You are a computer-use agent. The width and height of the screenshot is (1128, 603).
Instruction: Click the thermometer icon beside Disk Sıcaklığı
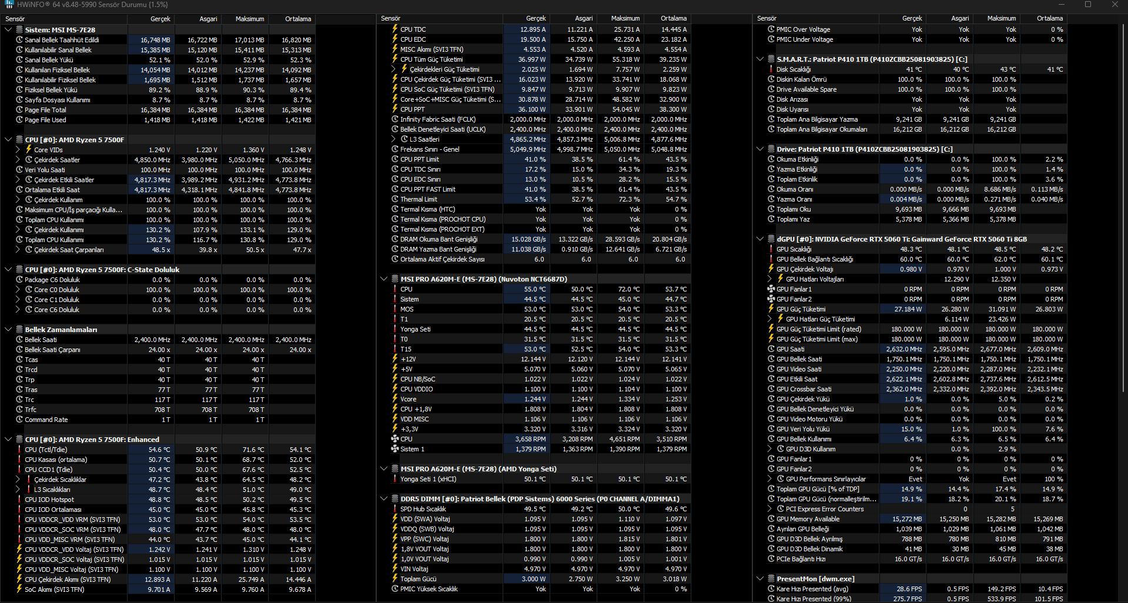(771, 69)
